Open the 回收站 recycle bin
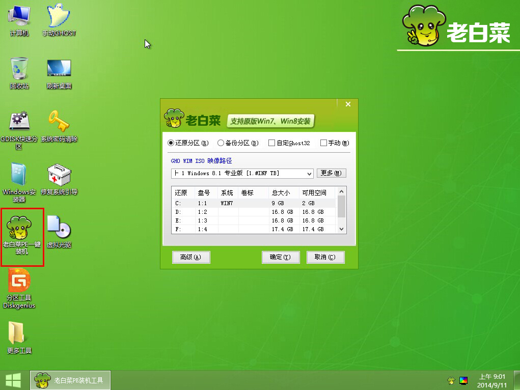 [19, 73]
